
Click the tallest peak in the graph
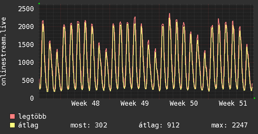(x=169, y=14)
